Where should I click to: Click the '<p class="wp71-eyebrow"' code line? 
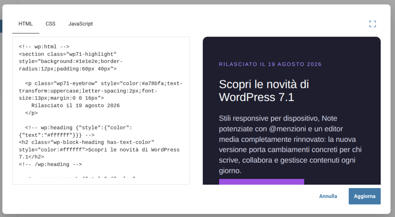click(x=104, y=83)
